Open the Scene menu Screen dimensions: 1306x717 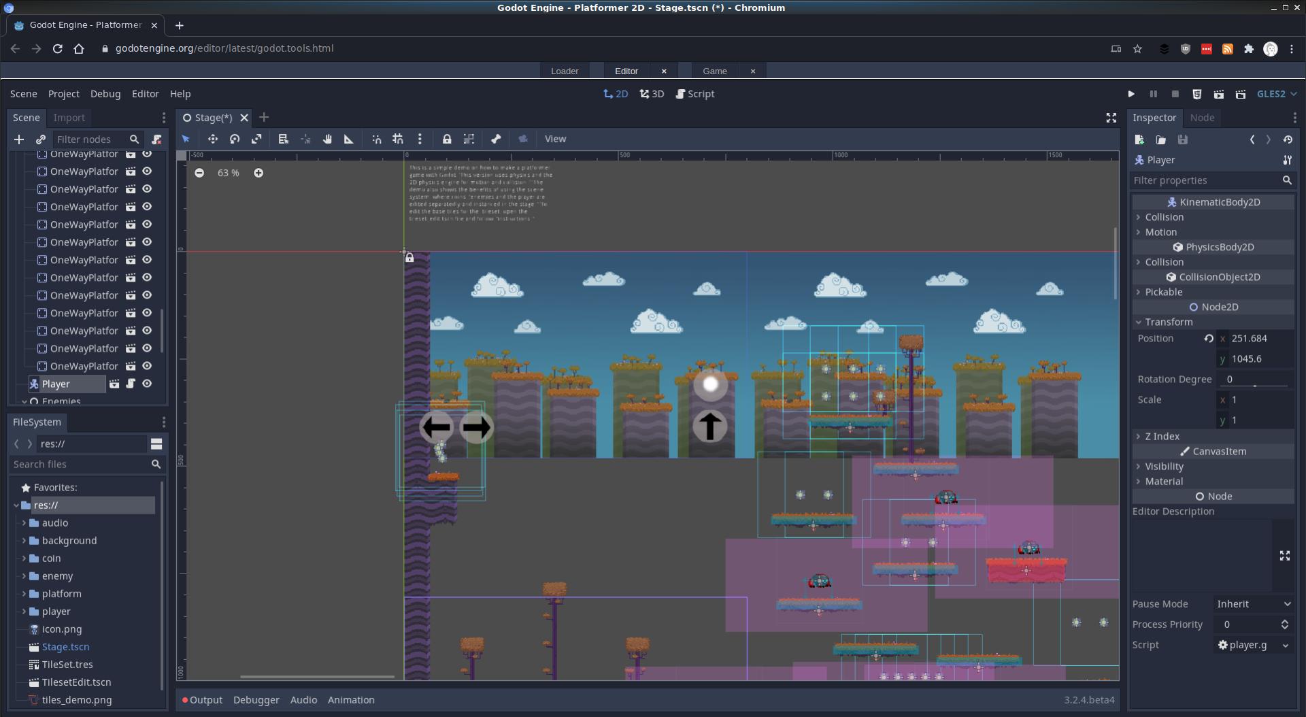[x=23, y=94]
